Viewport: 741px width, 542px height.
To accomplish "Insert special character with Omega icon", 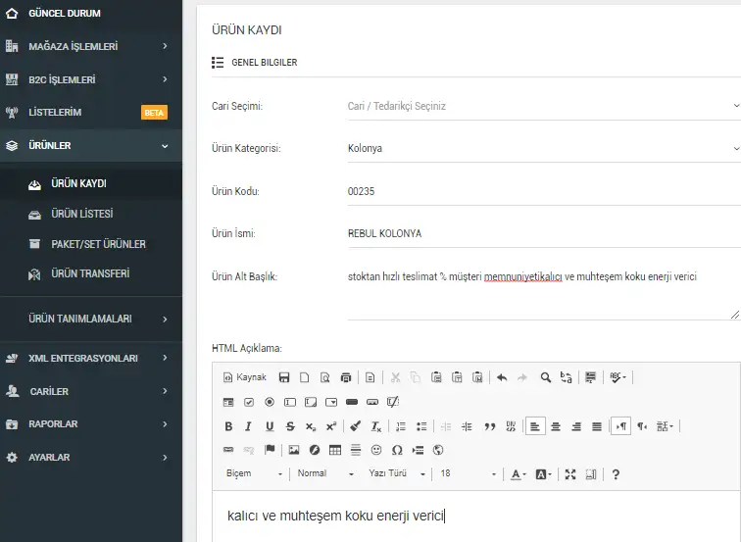I will pyautogui.click(x=397, y=450).
